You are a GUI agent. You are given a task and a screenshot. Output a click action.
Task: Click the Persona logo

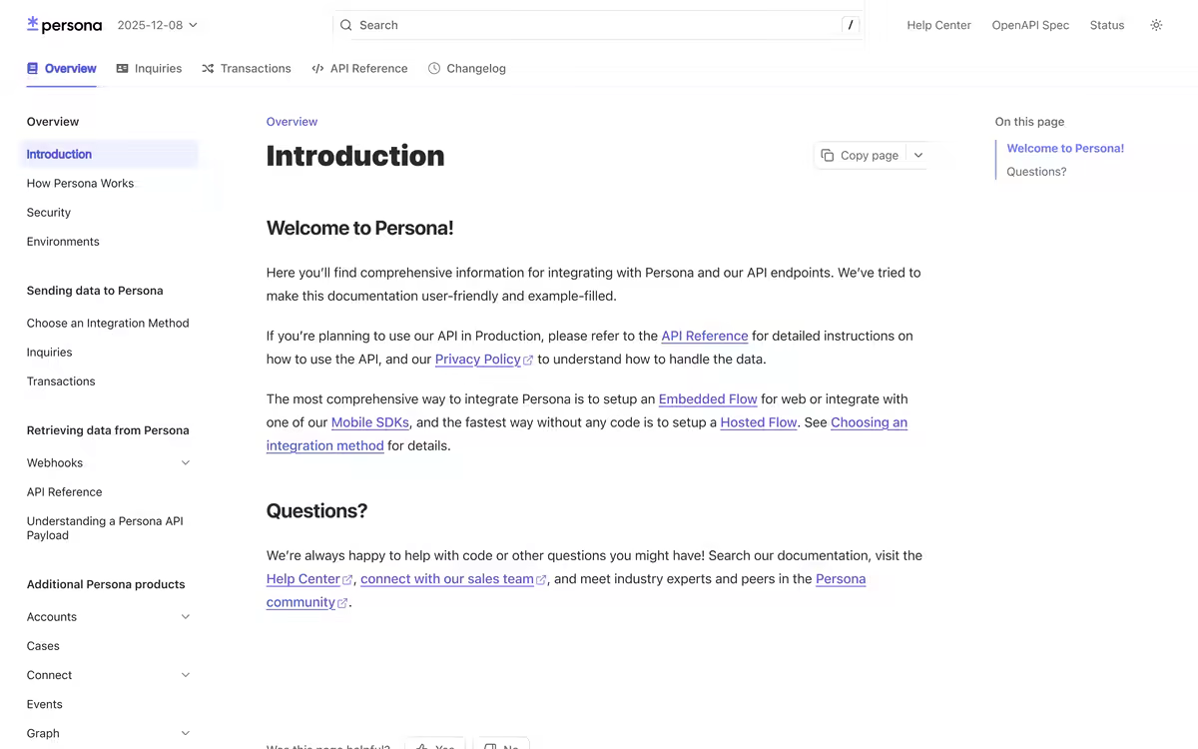pos(64,25)
